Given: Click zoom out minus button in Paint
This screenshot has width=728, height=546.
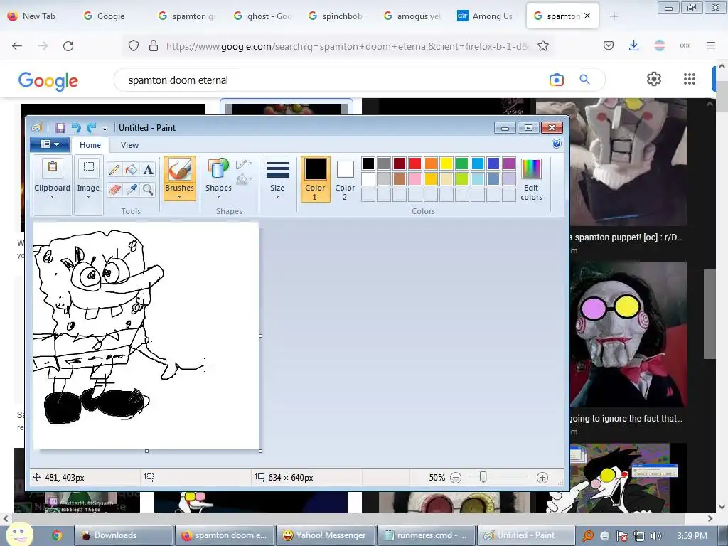Looking at the screenshot, I should tap(456, 478).
